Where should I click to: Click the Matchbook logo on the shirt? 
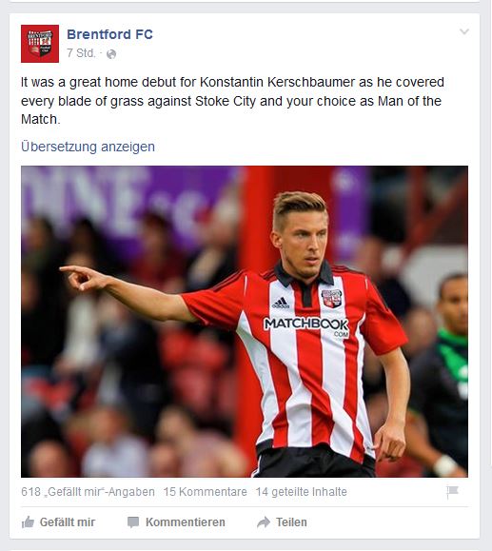tap(306, 325)
